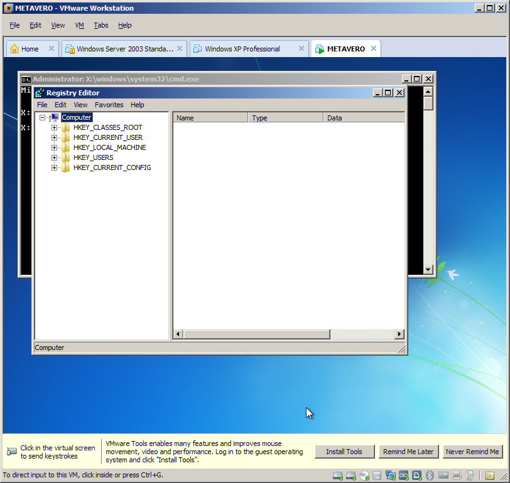This screenshot has height=483, width=510.
Task: Expand the HKEY_CURRENT_USER key
Action: pos(54,138)
